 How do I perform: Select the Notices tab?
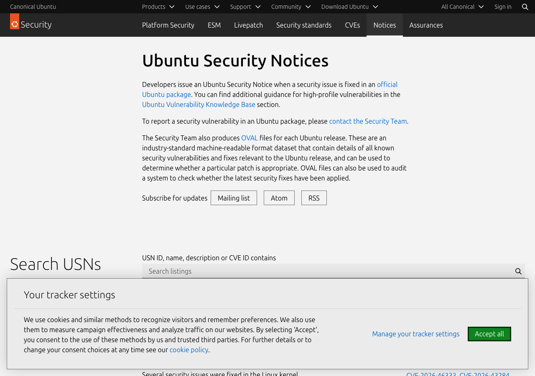click(x=385, y=25)
